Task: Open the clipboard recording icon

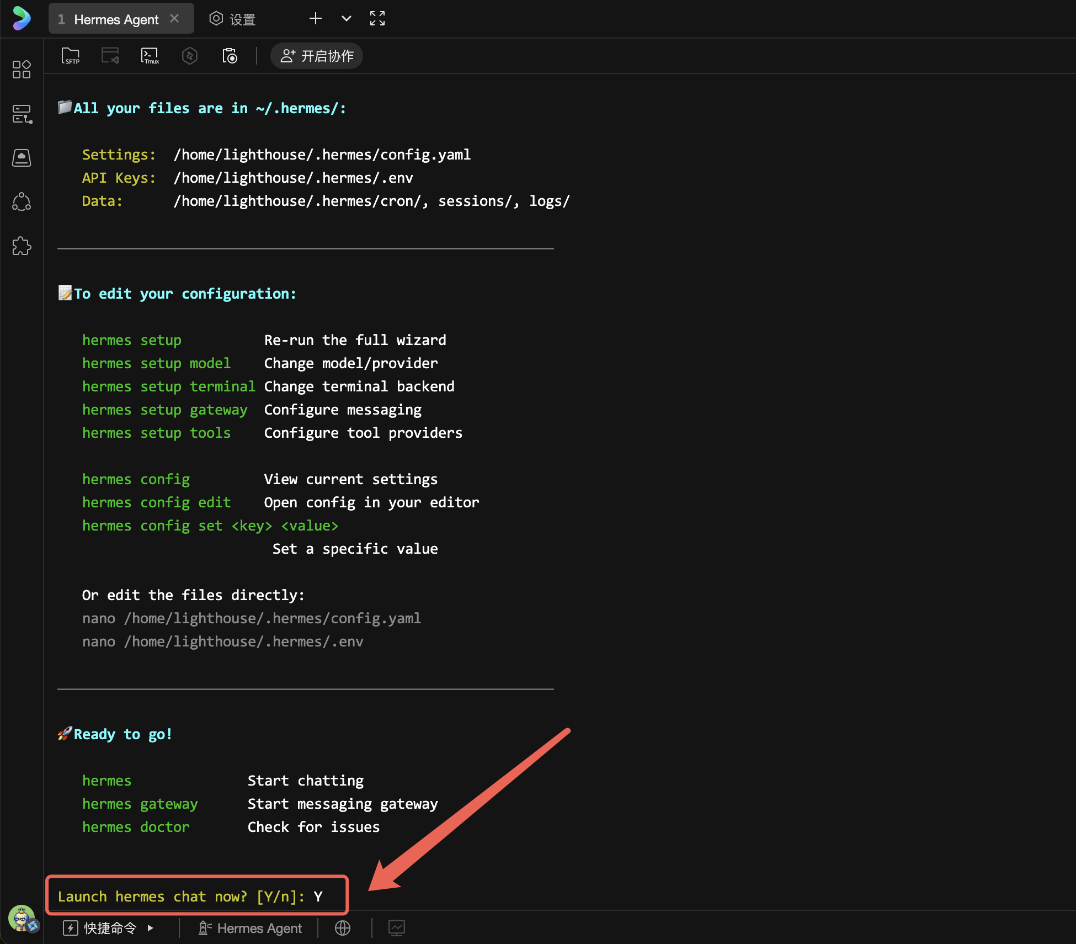Action: [x=230, y=56]
